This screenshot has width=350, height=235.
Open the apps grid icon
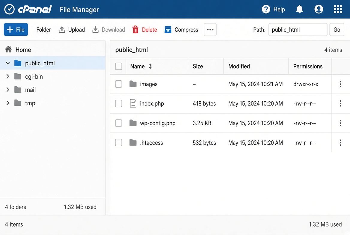(338, 9)
